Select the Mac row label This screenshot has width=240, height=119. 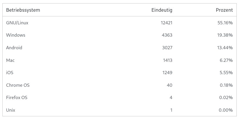10,60
